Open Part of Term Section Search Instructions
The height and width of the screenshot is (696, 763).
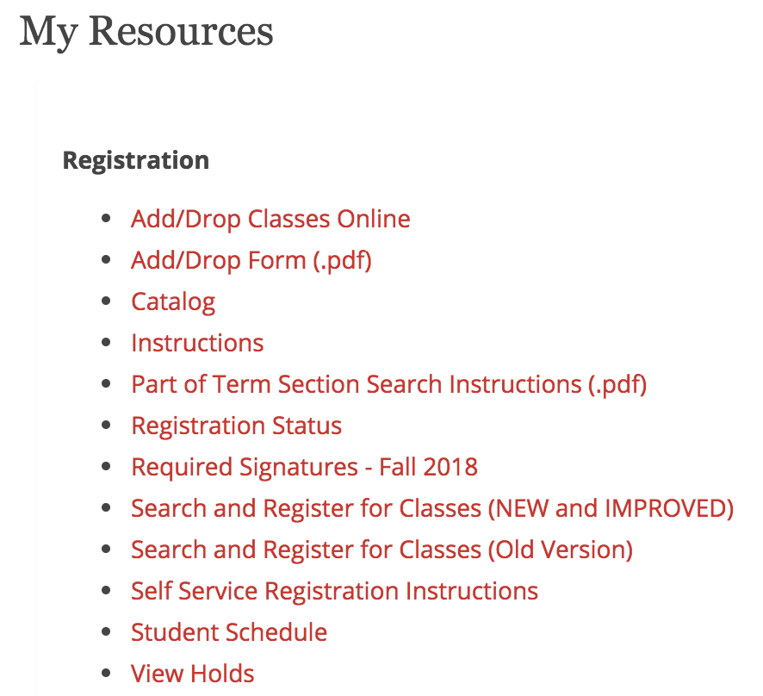(388, 384)
